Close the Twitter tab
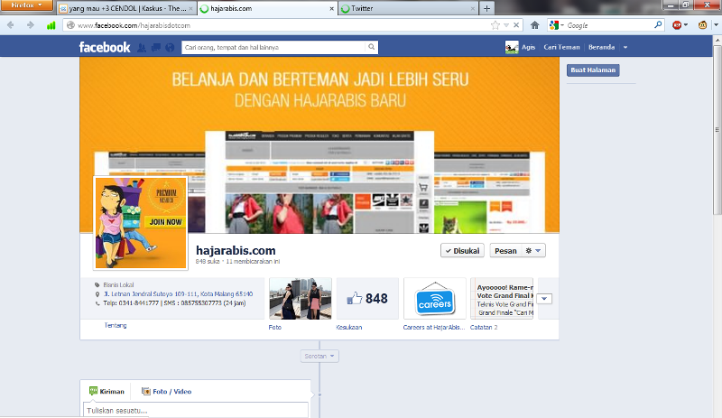This screenshot has height=418, width=722. pyautogui.click(x=472, y=9)
